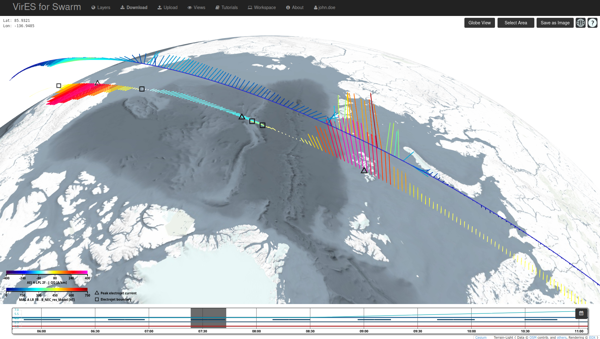Click the gray selected time interval on timeline
600x339 pixels.
coord(208,318)
